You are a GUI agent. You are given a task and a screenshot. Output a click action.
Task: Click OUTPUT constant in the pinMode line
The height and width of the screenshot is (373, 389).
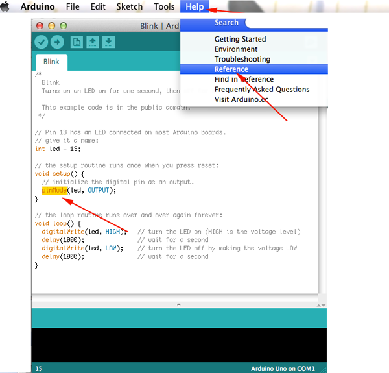(x=99, y=190)
